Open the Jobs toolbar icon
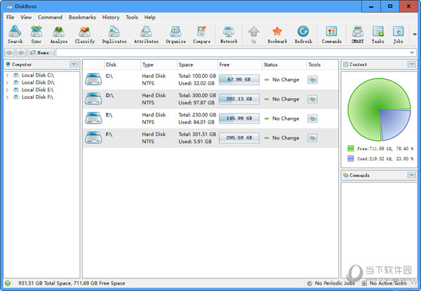This screenshot has height=291, width=421. (x=398, y=34)
